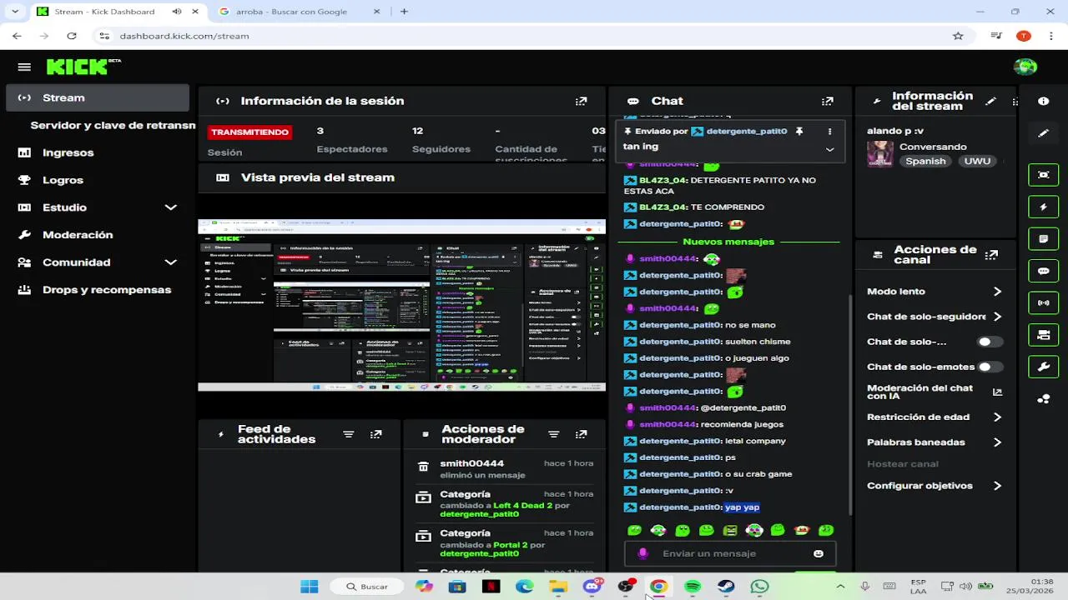Click the info icon in the right sidebar
Screen dimensions: 1068x600
(1043, 101)
